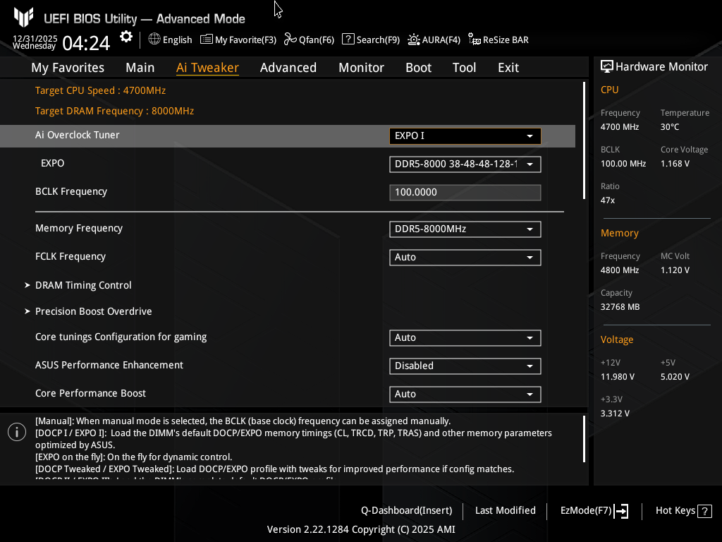Click the settings gear icon near clock
The image size is (722, 542).
(x=126, y=37)
